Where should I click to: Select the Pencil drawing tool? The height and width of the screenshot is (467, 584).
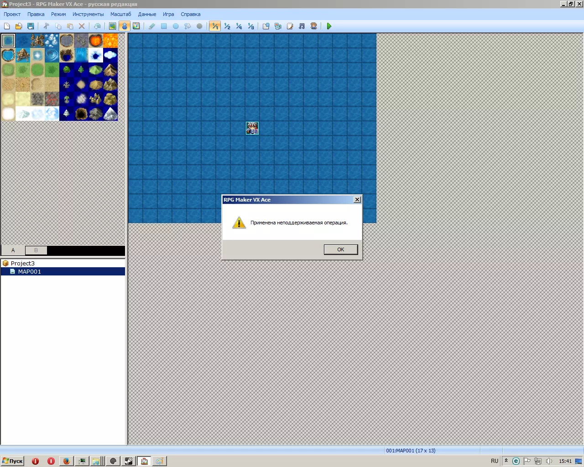point(152,26)
